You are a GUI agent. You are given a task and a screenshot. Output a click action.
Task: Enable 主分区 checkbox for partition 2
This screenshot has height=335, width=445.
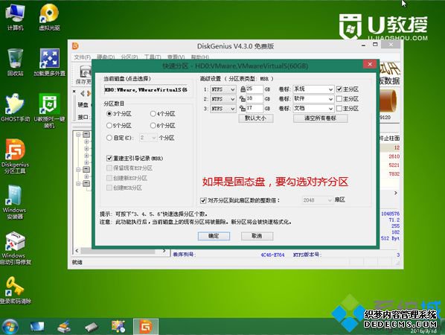(339, 99)
